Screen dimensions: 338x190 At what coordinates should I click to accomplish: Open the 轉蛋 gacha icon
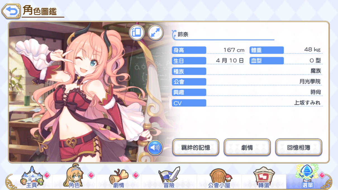264,177
